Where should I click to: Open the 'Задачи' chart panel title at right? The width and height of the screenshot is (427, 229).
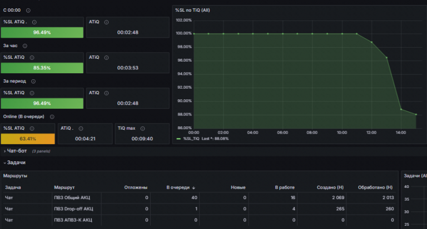pyautogui.click(x=415, y=176)
